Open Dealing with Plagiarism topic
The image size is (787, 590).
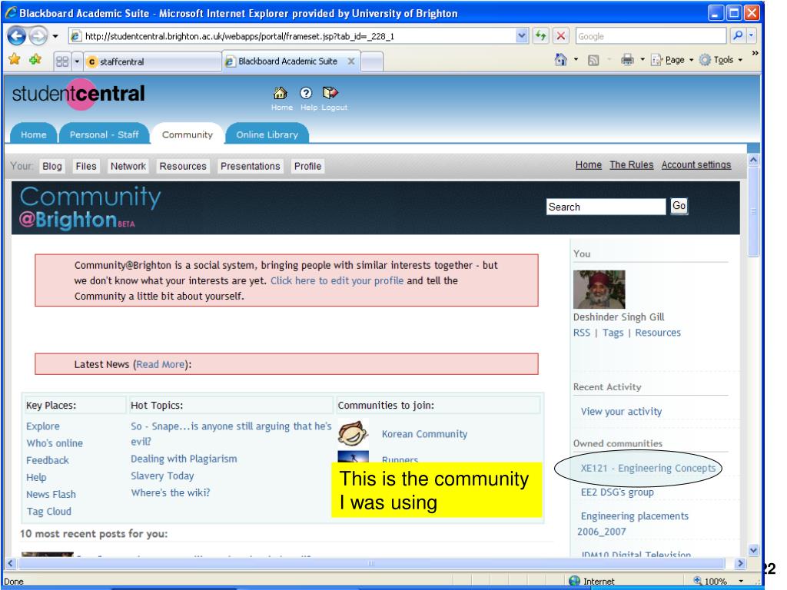click(184, 459)
